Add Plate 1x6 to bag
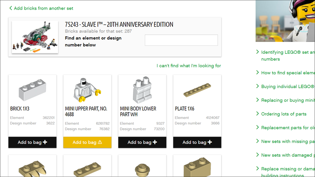The width and height of the screenshot is (315, 177). coord(197,142)
